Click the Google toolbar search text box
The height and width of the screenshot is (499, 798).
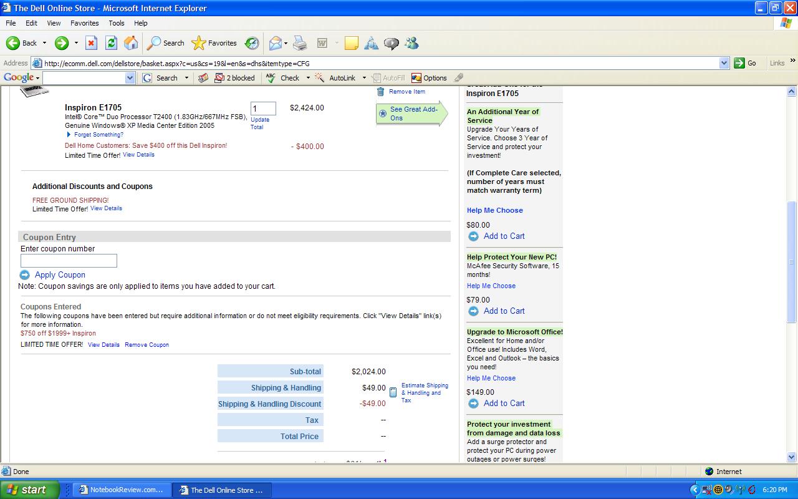coord(84,78)
